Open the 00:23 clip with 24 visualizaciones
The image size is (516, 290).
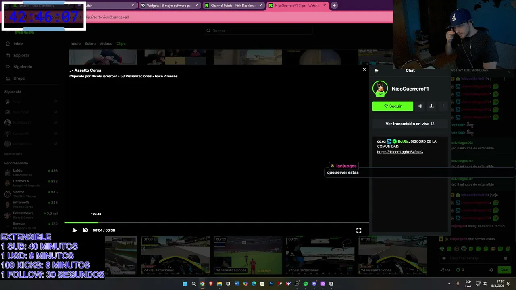(x=248, y=255)
